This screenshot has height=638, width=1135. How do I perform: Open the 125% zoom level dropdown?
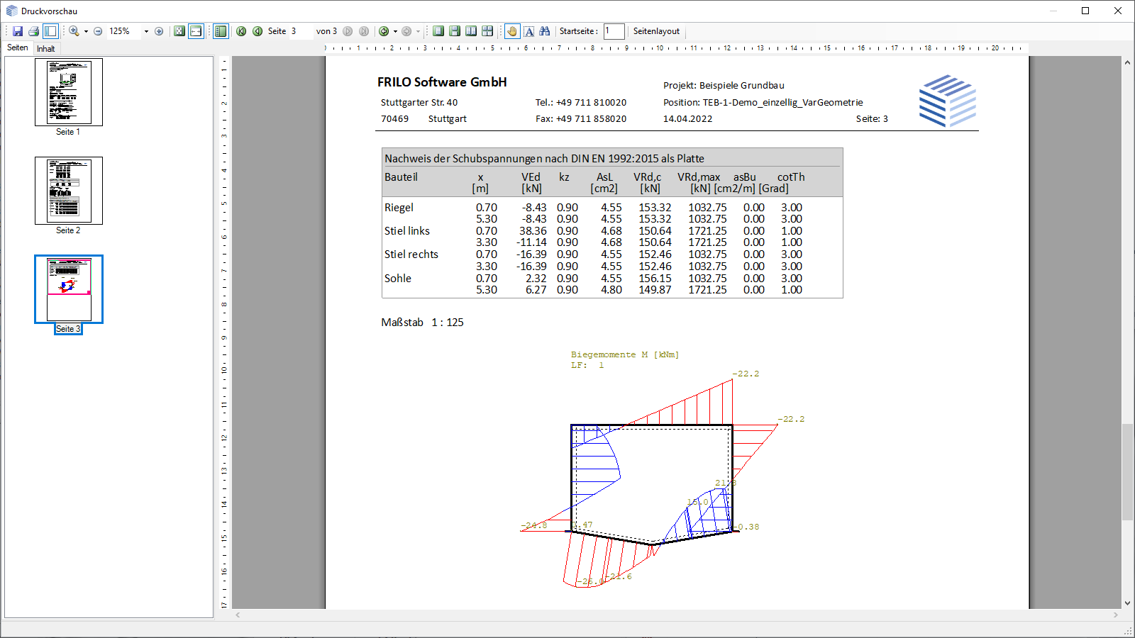pos(146,31)
